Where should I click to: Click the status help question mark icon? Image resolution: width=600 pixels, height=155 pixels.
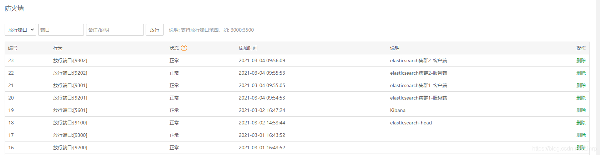click(x=184, y=48)
